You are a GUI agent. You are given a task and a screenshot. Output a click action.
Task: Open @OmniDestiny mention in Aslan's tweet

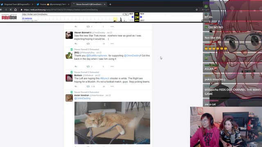pos(82,98)
